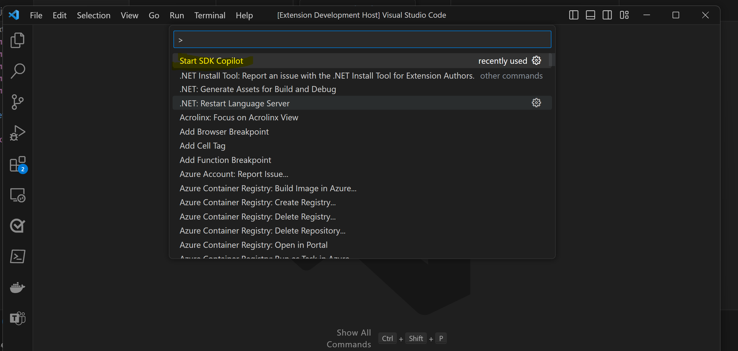Click the command palette input field
This screenshot has width=738, height=351.
point(362,40)
